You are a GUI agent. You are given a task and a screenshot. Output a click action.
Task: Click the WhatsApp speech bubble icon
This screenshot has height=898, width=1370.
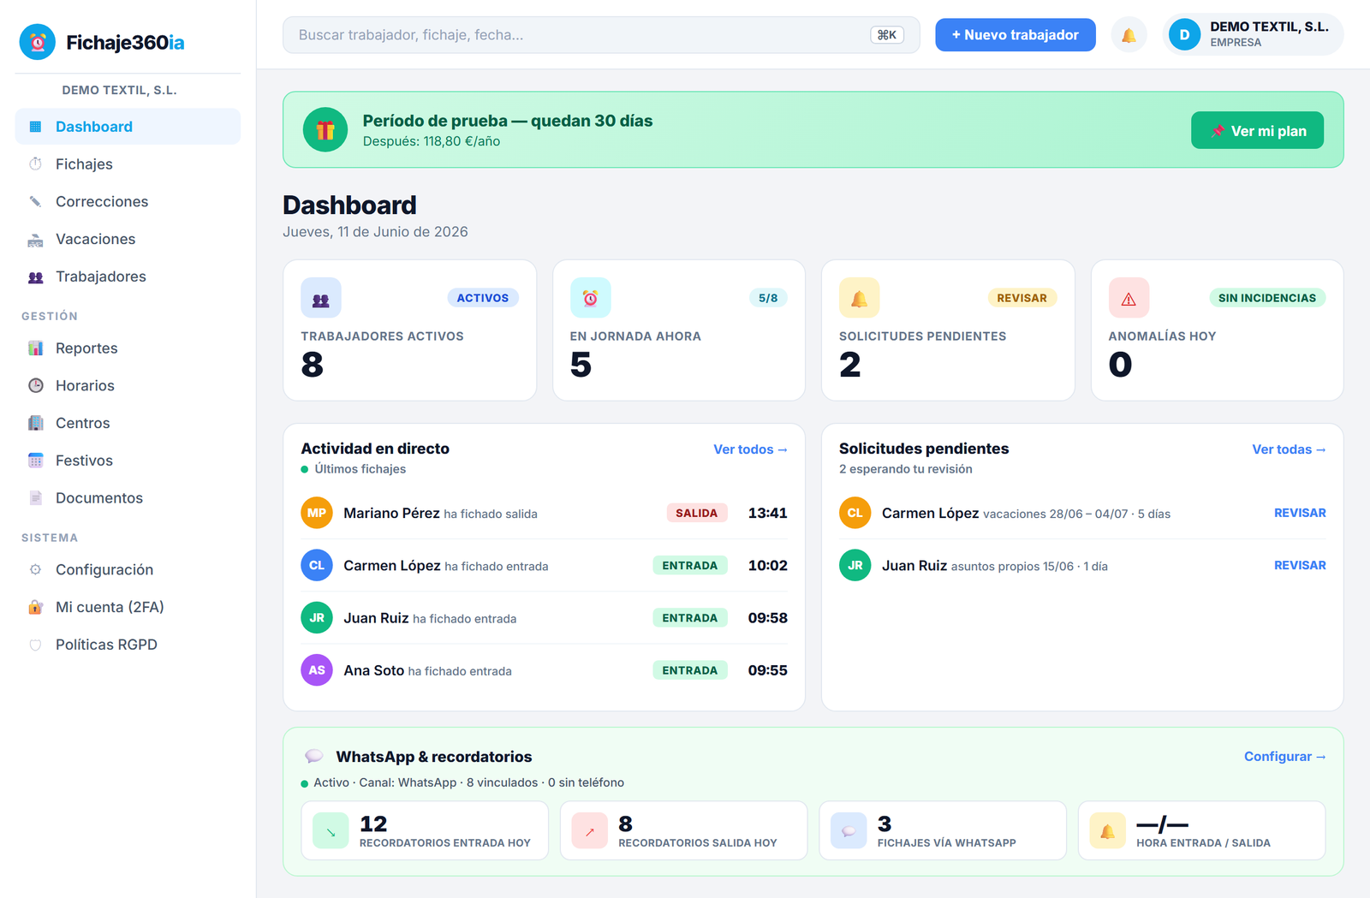pyautogui.click(x=314, y=757)
